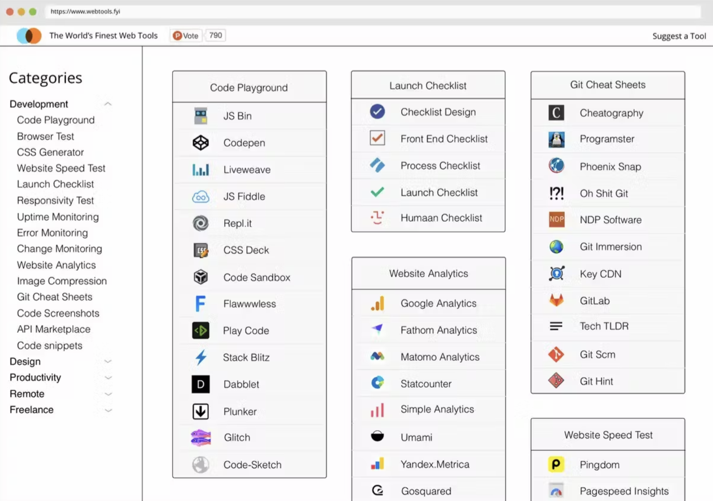Select CSS Generator in sidebar

50,152
